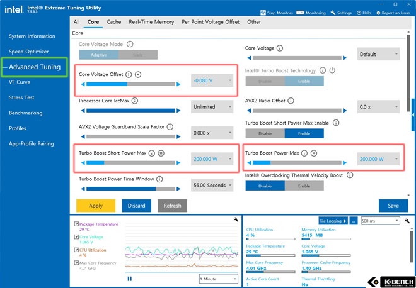Open 1 Minute graph duration dropdown
416x288 pixels.
(x=218, y=279)
